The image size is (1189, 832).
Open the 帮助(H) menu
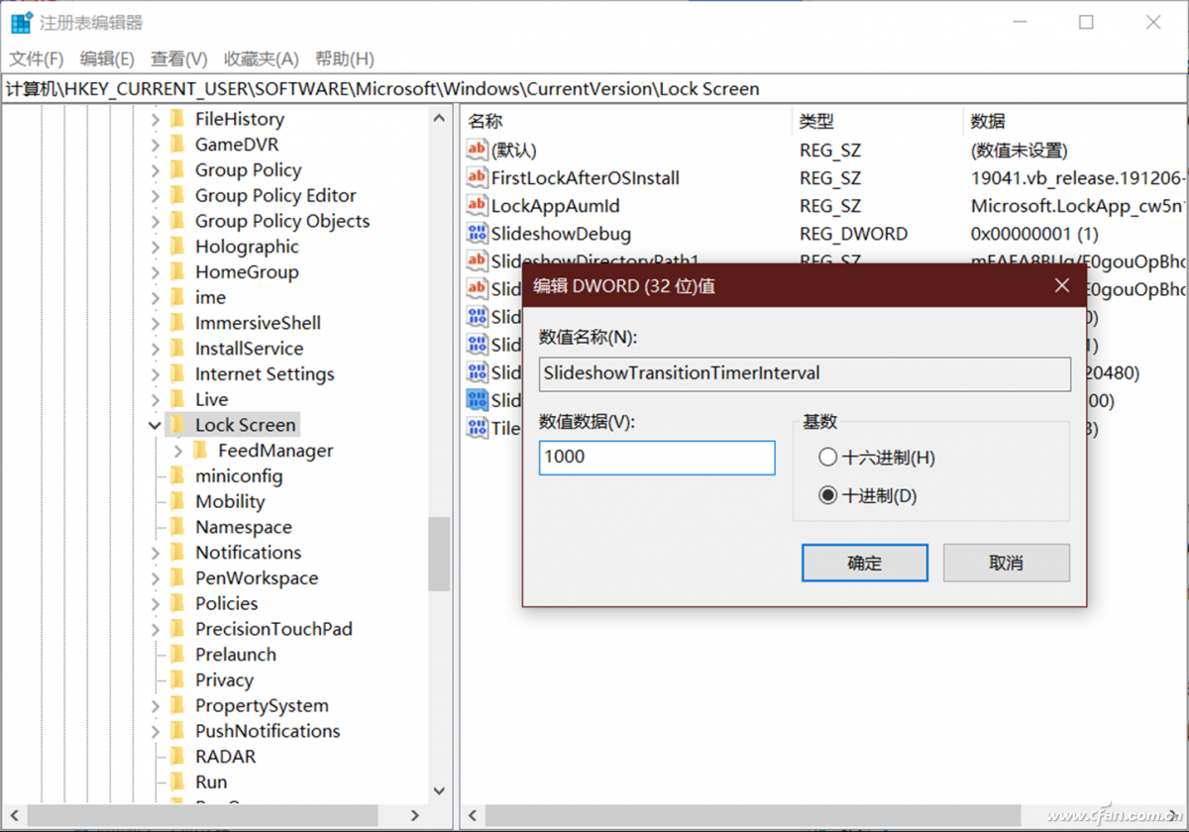point(345,58)
